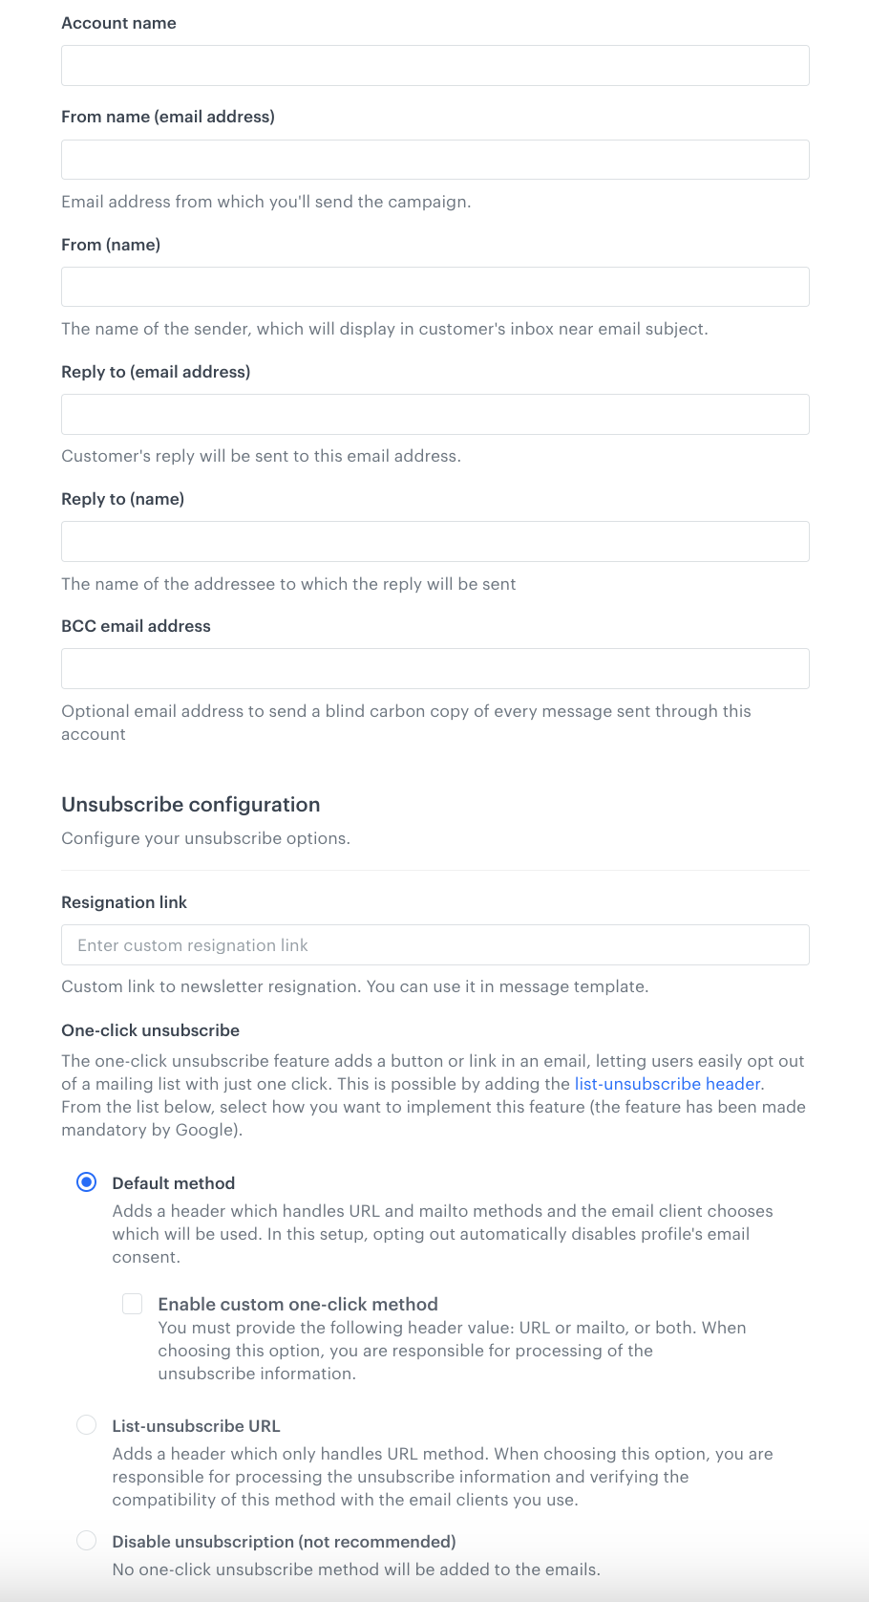Click the One-click unsubscribe heading
Viewport: 869px width, 1602px height.
150,1030
